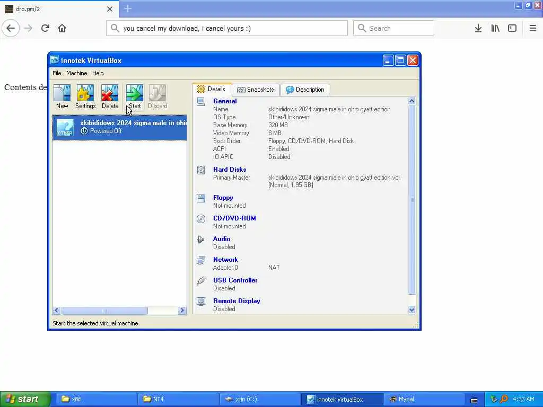The width and height of the screenshot is (543, 407).
Task: Click the keyboard icon in the taskbar
Action: (474, 400)
